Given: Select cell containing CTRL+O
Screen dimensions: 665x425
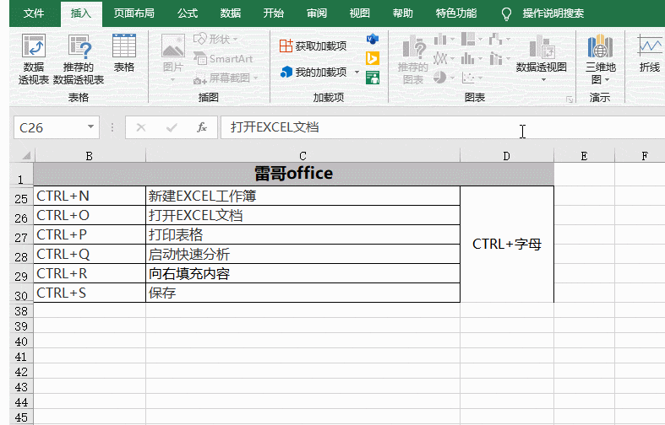Looking at the screenshot, I should [90, 216].
